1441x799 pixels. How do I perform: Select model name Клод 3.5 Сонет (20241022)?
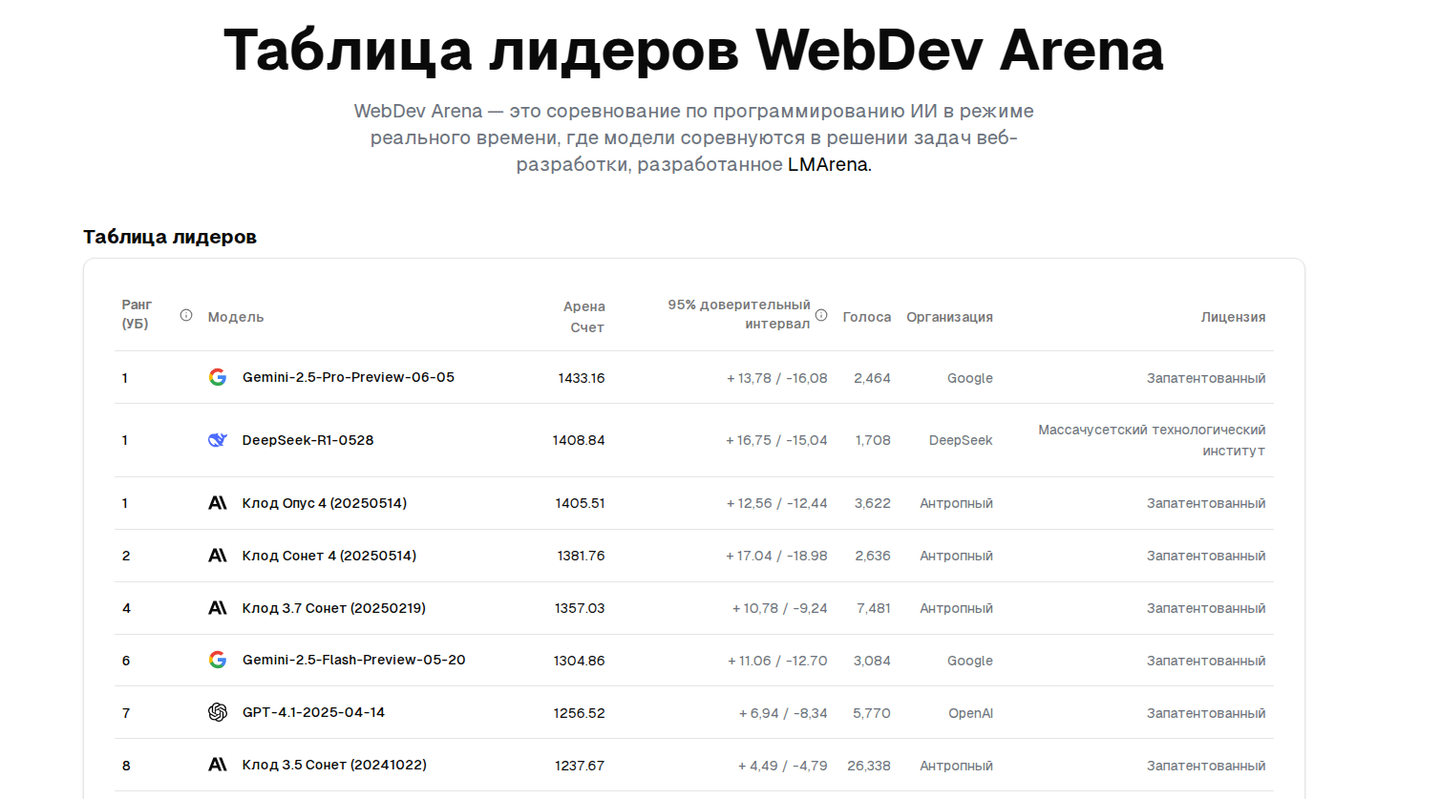click(334, 765)
